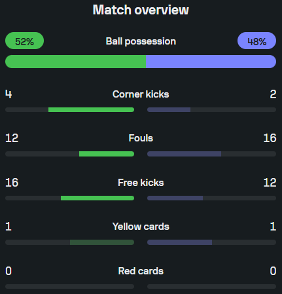The height and width of the screenshot is (294, 282).
Task: Click the green Fouls bar
Action: point(107,154)
